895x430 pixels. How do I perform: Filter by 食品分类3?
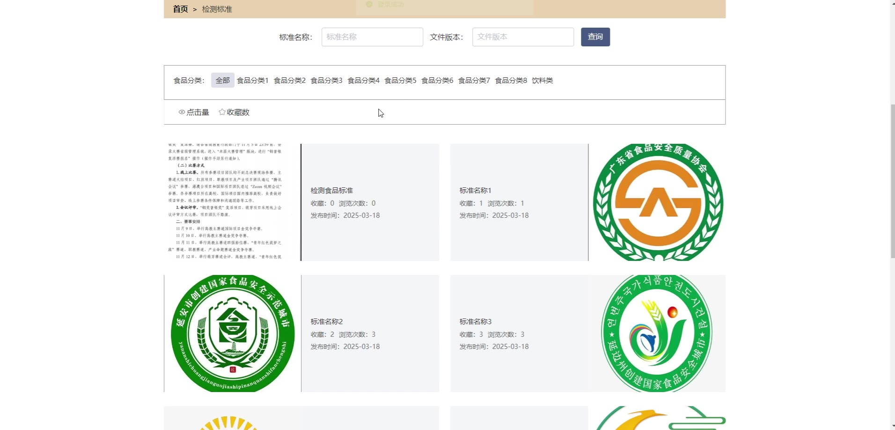pos(327,81)
